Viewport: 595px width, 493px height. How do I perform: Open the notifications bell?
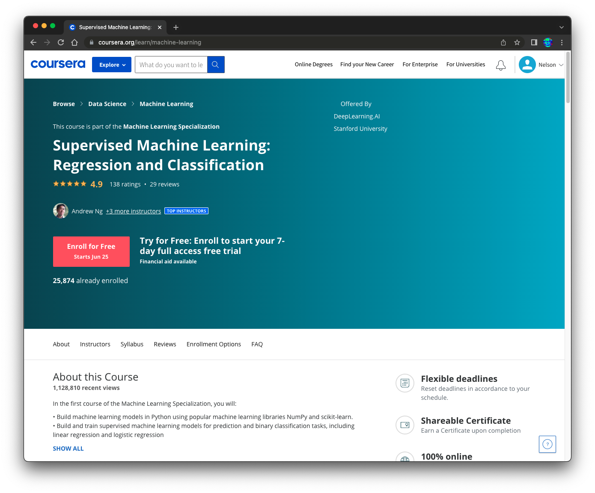point(501,65)
